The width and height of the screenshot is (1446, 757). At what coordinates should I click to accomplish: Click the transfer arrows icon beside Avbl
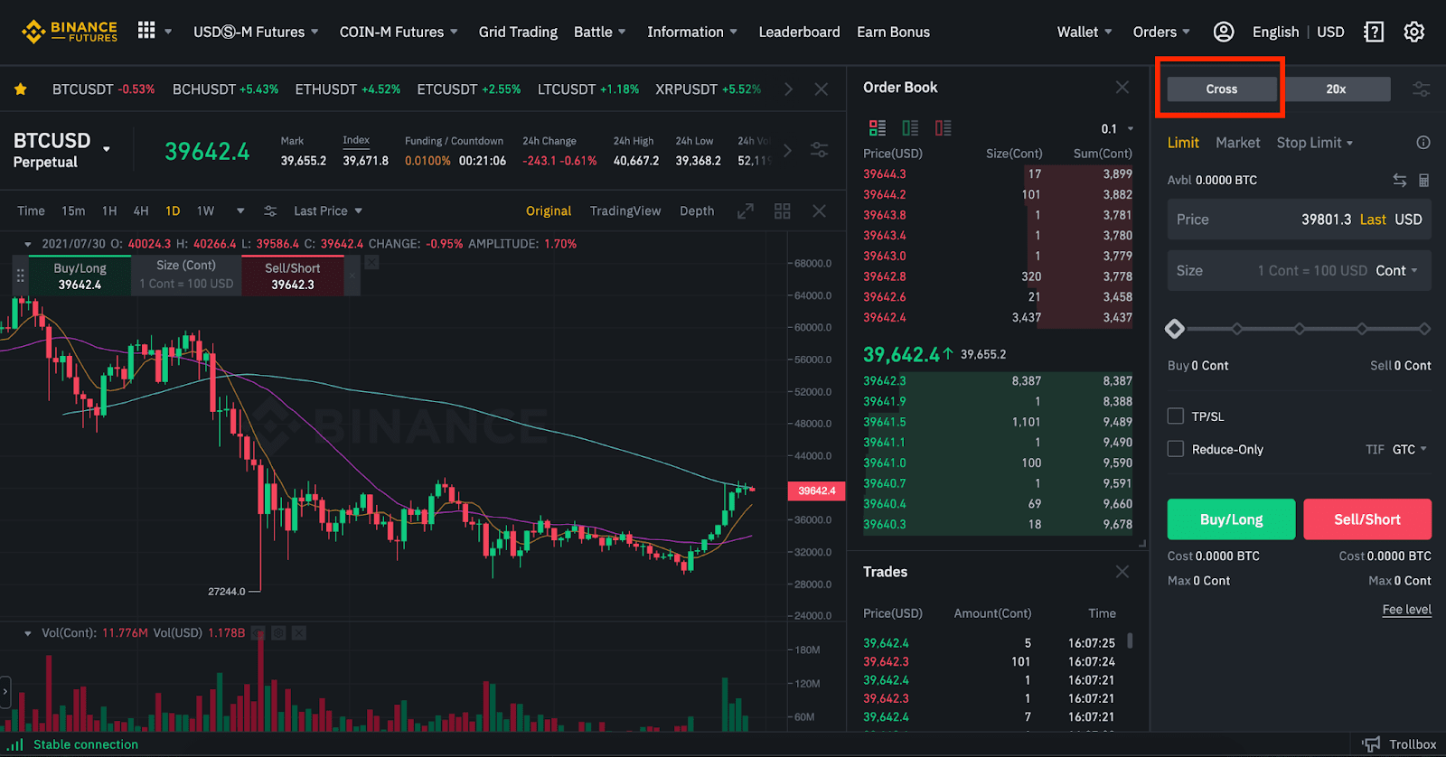1400,180
